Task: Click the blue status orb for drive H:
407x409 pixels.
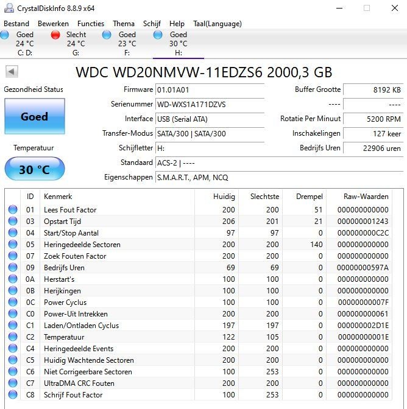Action: click(x=158, y=35)
